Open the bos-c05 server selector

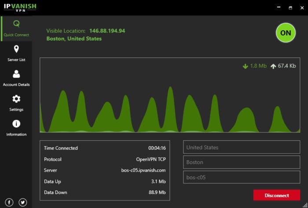click(x=242, y=177)
